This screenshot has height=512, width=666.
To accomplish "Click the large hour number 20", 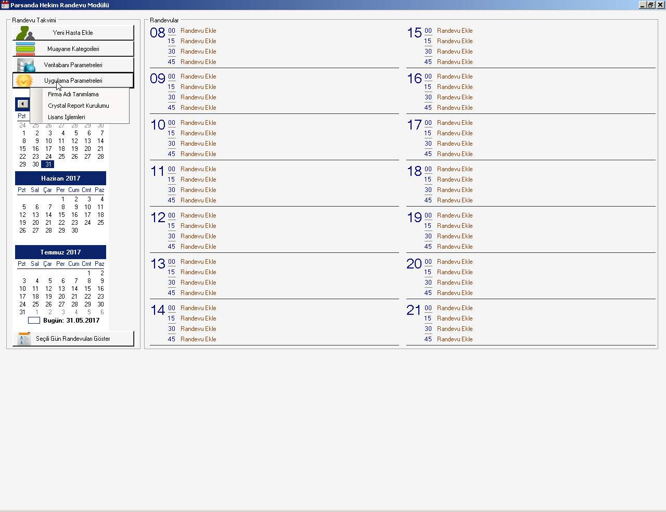I will coord(414,264).
